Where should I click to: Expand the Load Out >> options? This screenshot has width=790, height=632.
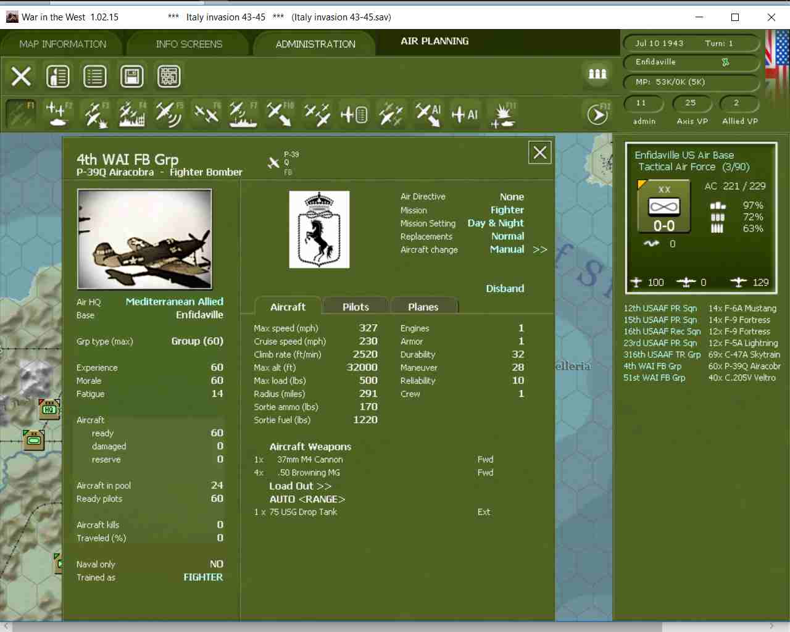point(300,486)
